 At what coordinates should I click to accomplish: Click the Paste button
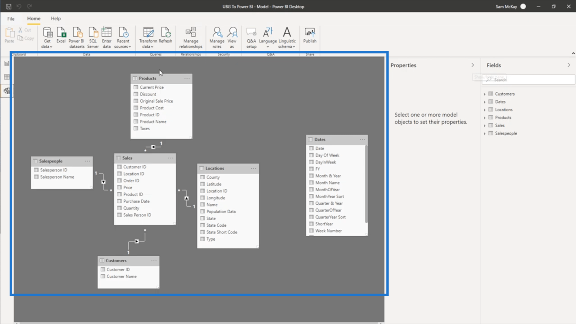10,35
